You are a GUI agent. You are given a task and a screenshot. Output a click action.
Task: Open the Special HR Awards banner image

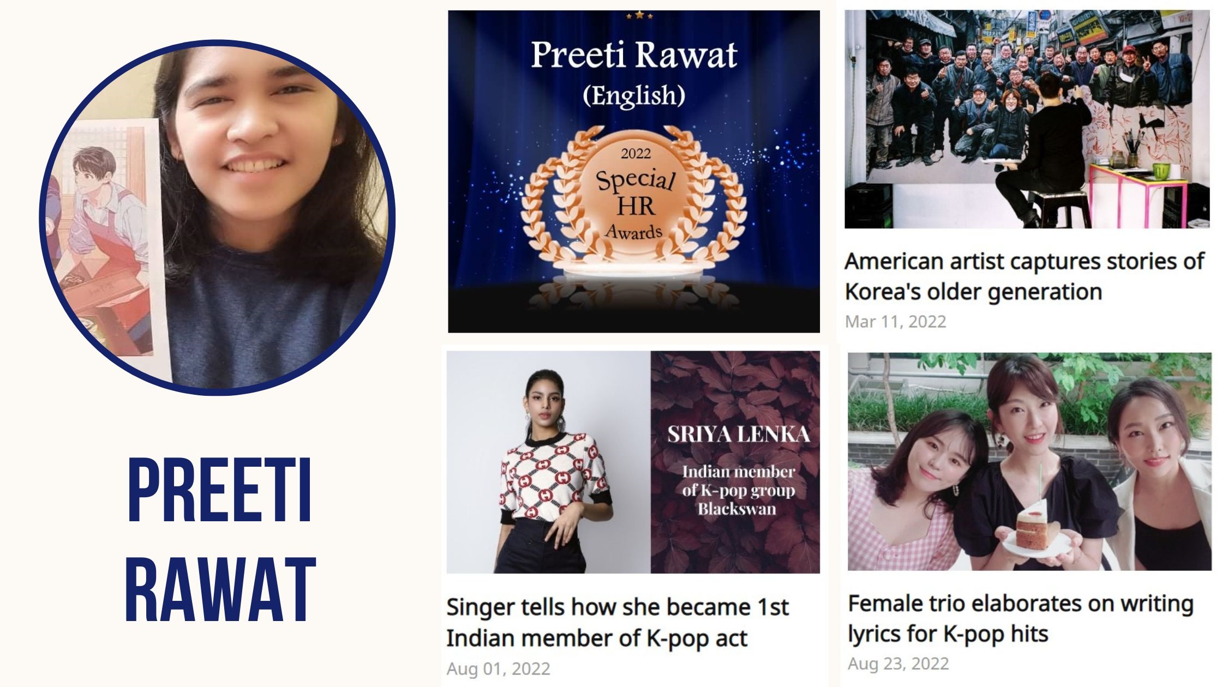pyautogui.click(x=633, y=171)
